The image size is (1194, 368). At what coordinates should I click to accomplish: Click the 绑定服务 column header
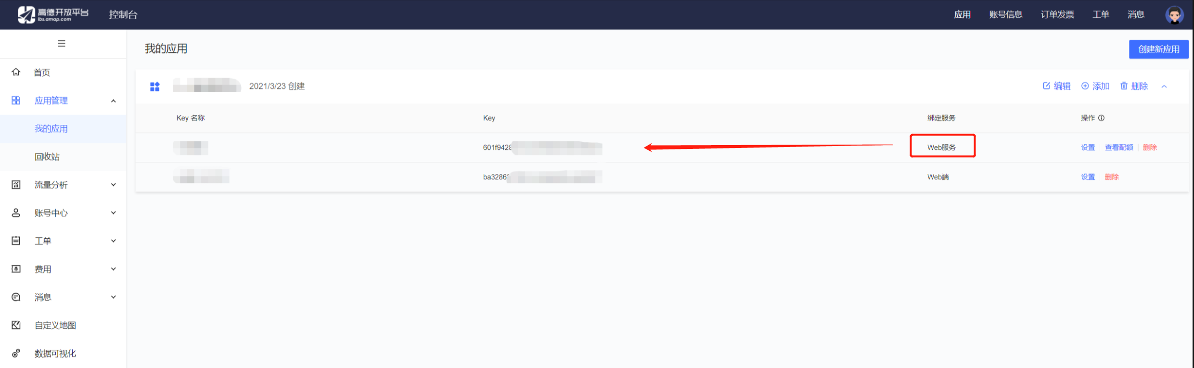[x=941, y=118]
